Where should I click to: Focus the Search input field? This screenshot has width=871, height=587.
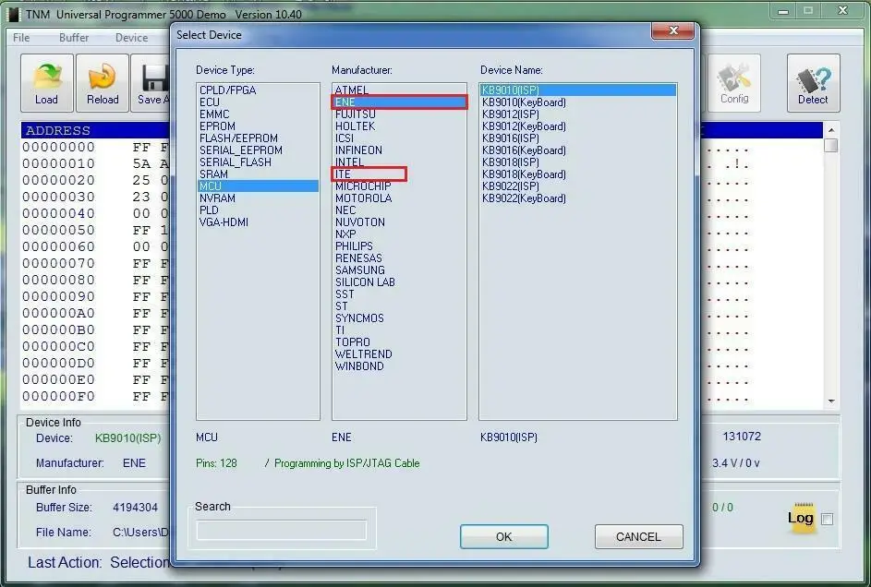[281, 530]
